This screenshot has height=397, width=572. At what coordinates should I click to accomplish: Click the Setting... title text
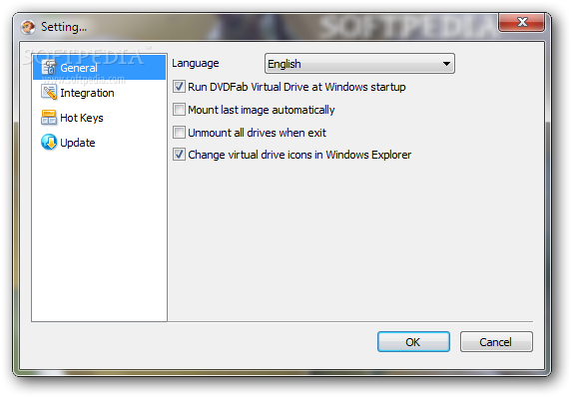coord(64,27)
